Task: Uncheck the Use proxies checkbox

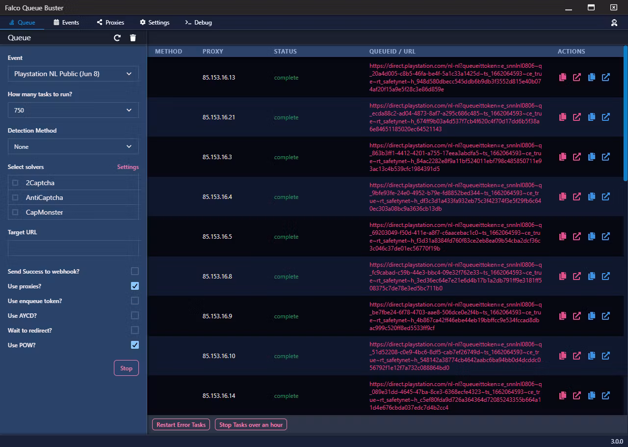Action: 135,286
